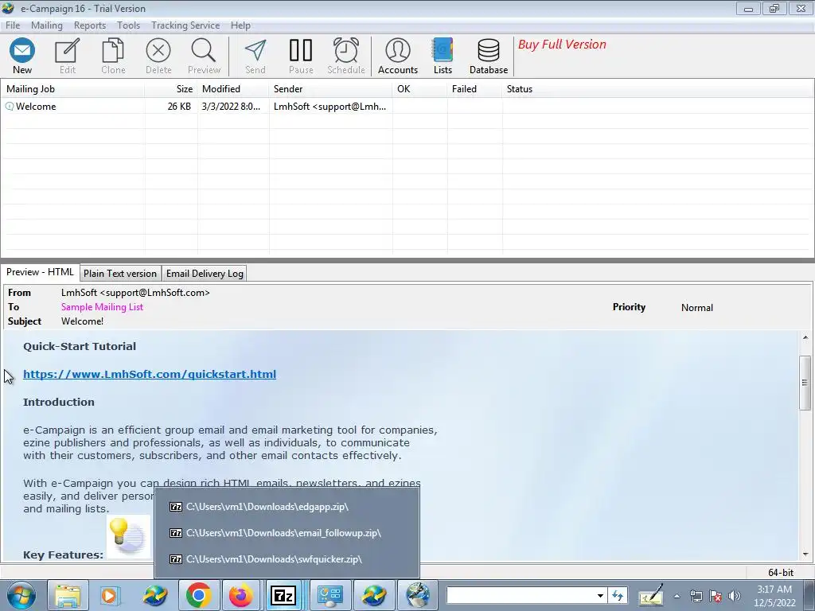Open Sample Mailing List link
Viewport: 815px width, 611px height.
pos(102,307)
